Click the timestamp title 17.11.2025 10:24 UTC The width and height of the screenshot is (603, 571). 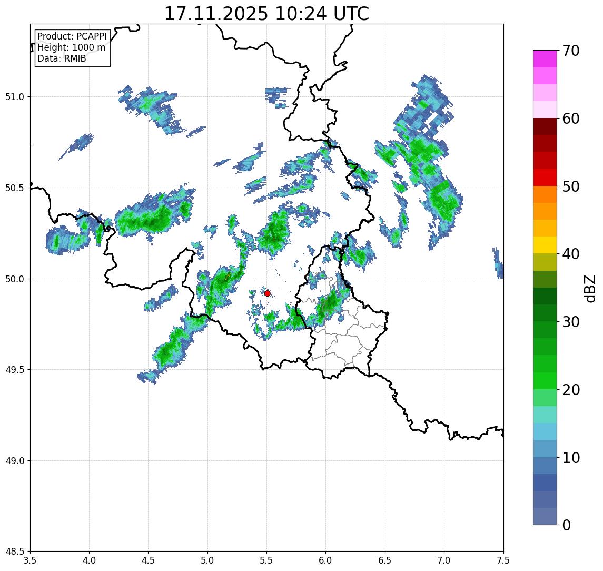click(266, 14)
